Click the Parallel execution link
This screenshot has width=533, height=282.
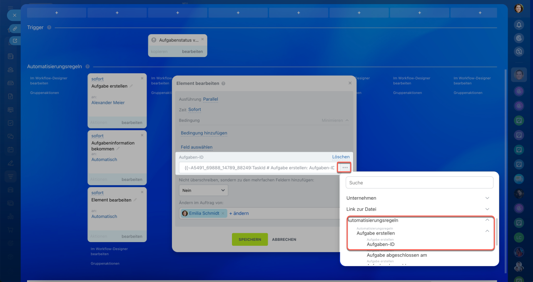[x=210, y=99]
